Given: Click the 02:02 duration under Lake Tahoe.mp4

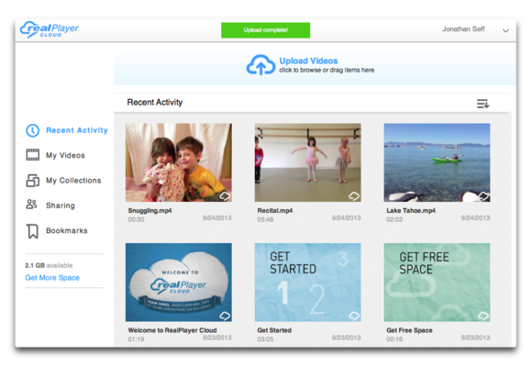Looking at the screenshot, I should click(394, 220).
